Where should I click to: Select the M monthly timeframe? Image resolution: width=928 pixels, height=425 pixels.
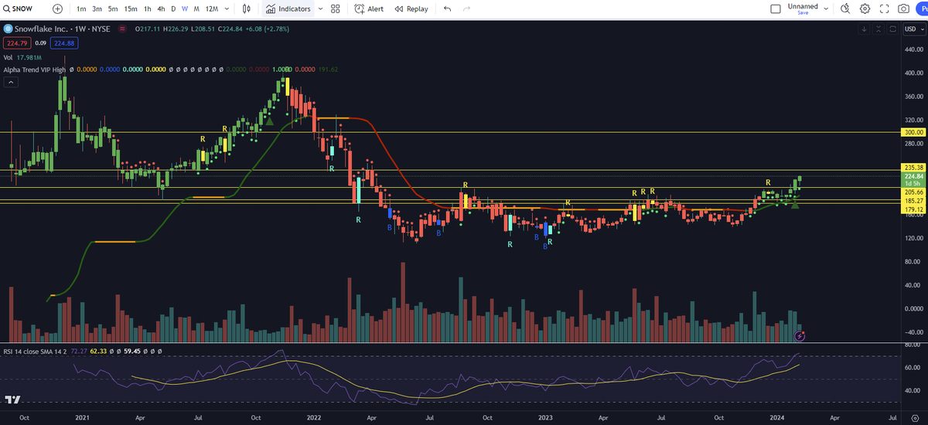pyautogui.click(x=197, y=8)
